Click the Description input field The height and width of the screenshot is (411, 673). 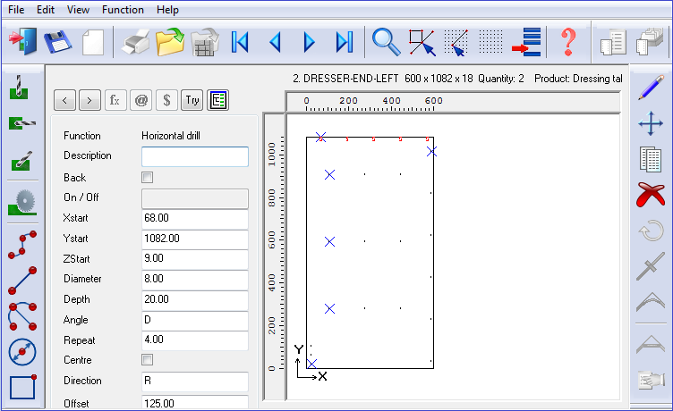coord(195,156)
